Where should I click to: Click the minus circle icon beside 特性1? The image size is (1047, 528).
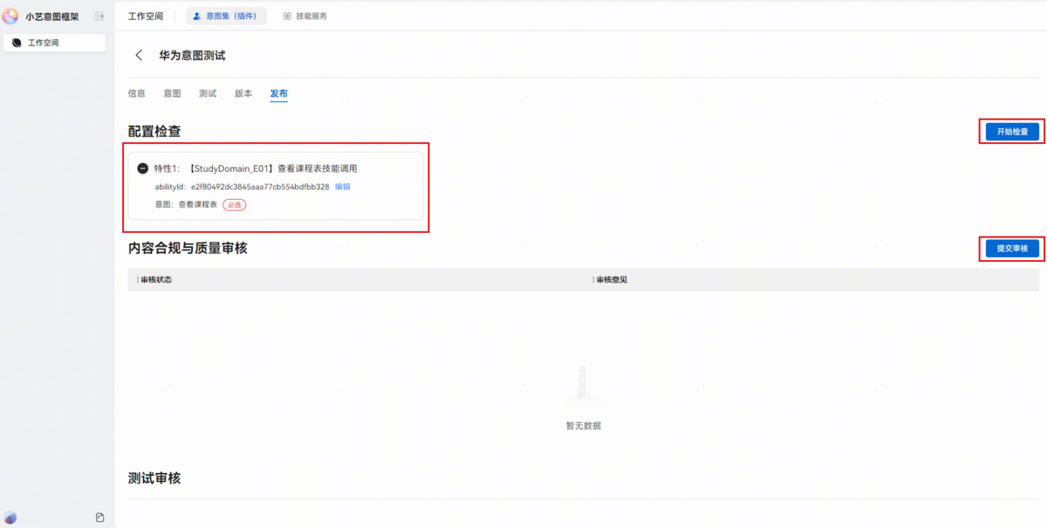pos(143,168)
